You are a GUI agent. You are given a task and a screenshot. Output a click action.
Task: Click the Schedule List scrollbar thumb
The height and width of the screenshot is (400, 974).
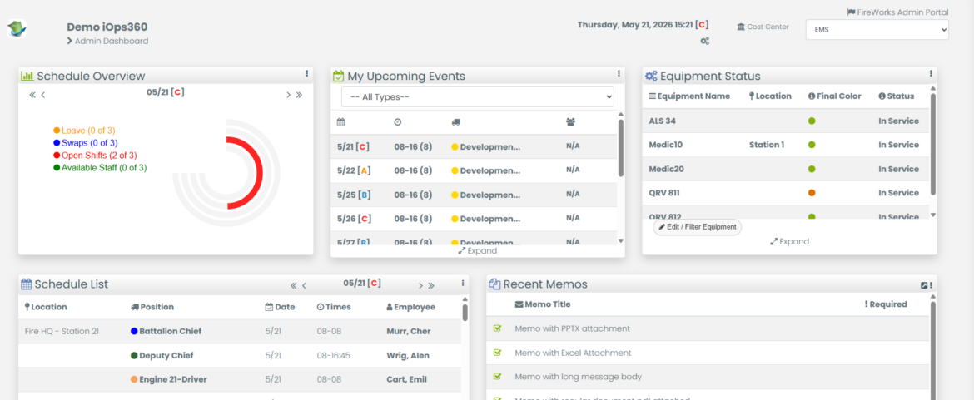(465, 312)
